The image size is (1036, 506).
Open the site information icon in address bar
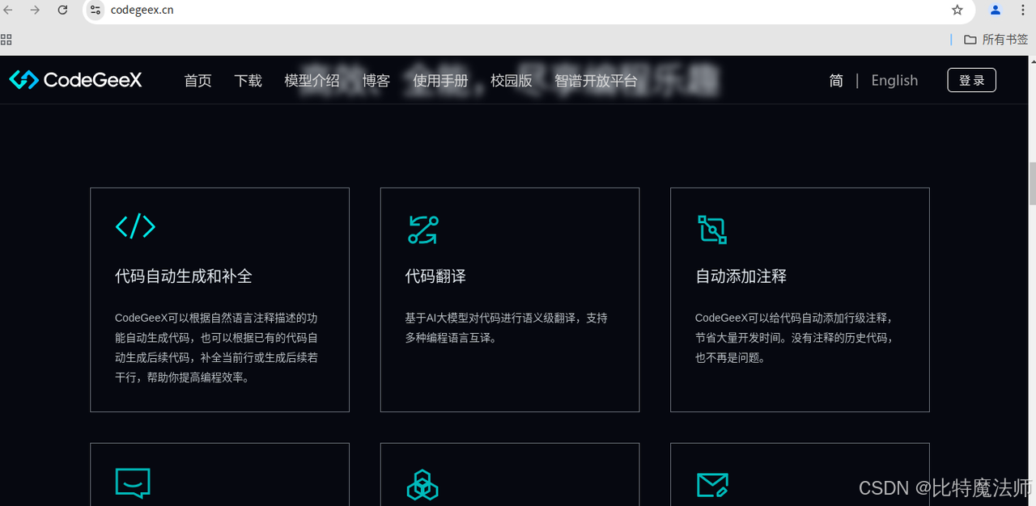pyautogui.click(x=96, y=11)
